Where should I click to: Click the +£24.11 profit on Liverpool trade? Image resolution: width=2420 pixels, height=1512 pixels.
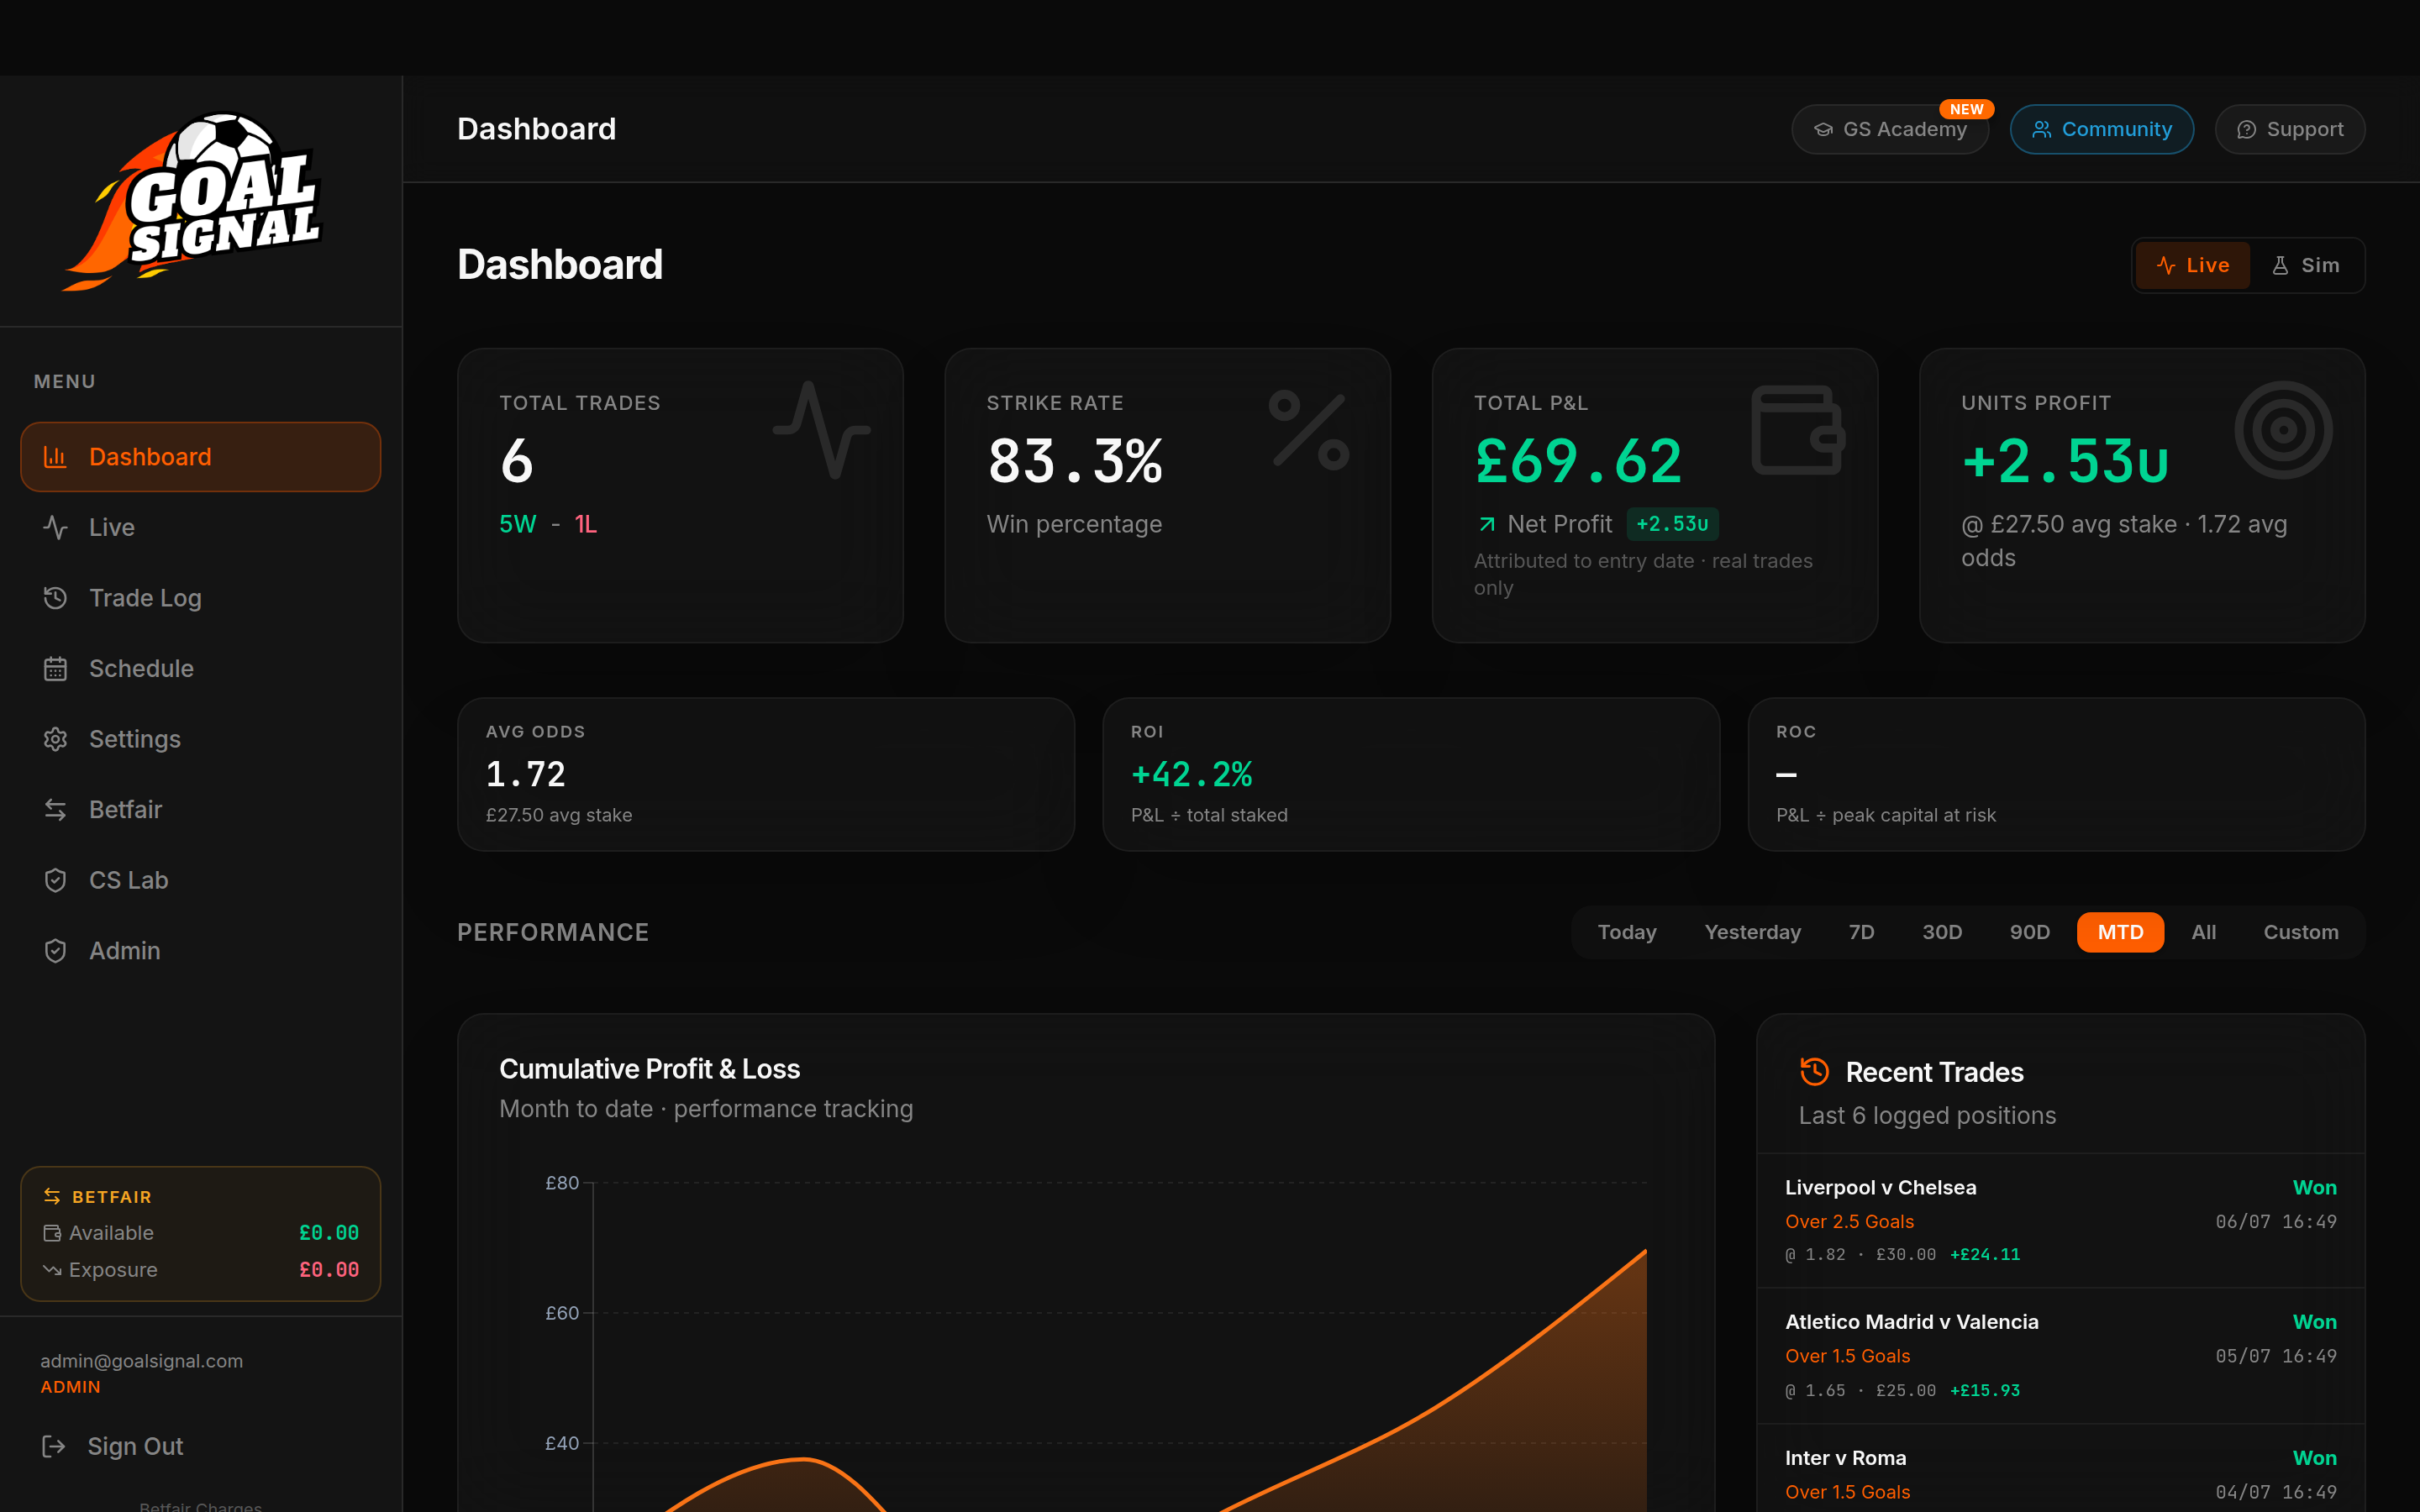click(x=1985, y=1254)
